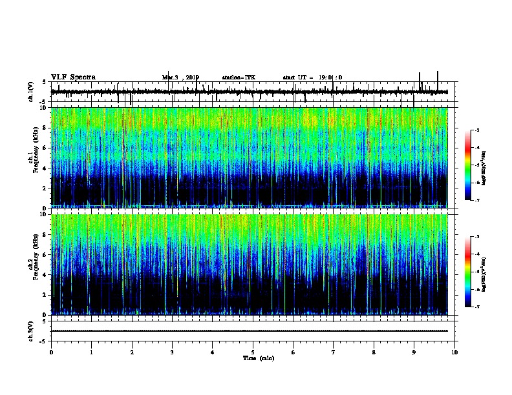512x395 pixels.
Task: Click time axis tick label "5"
Action: (x=253, y=352)
